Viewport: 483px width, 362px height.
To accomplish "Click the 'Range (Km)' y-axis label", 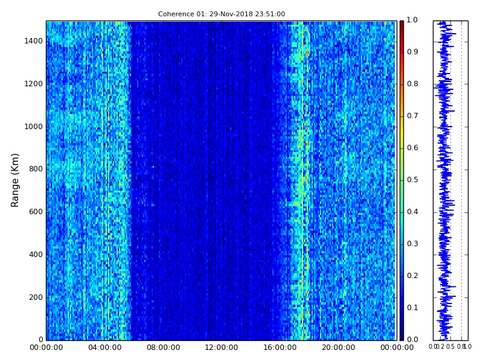I will click(x=14, y=180).
